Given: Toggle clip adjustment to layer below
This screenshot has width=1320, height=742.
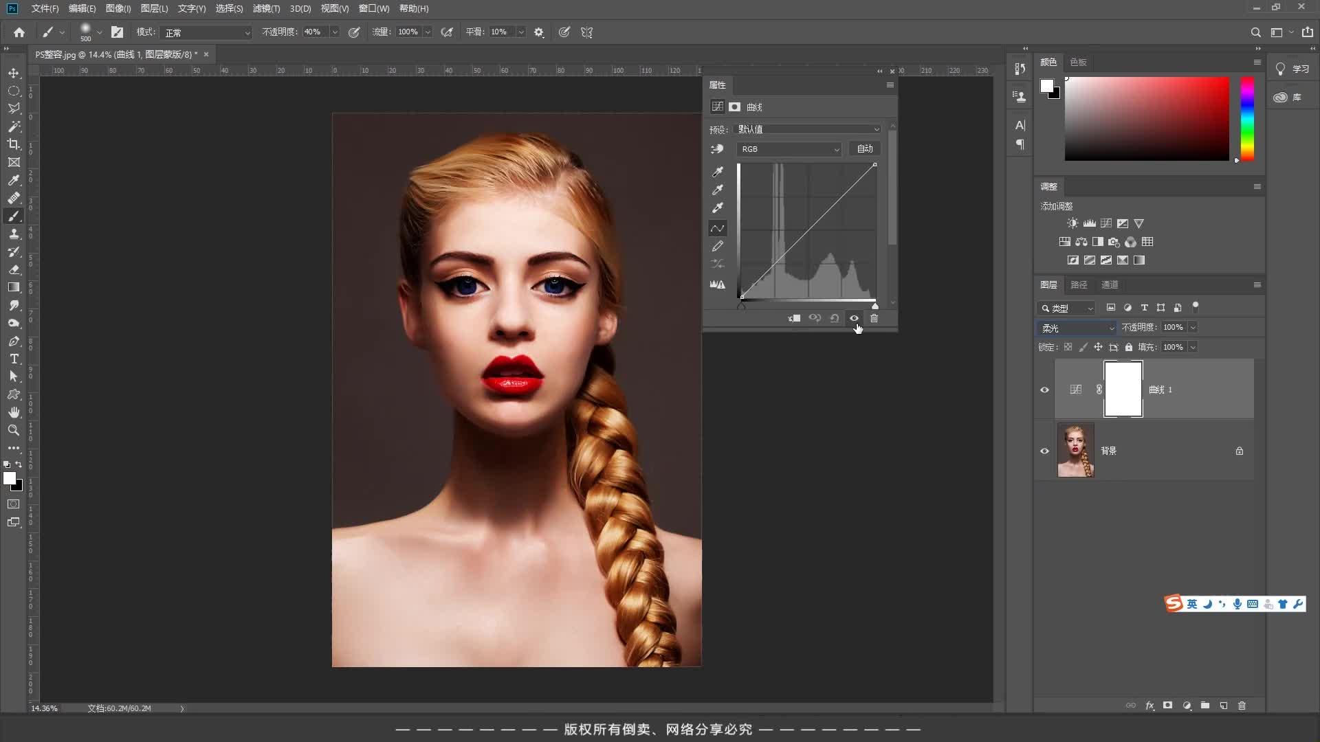Looking at the screenshot, I should [795, 318].
